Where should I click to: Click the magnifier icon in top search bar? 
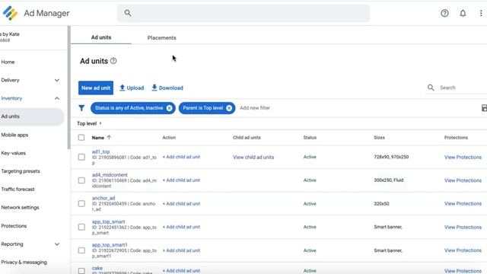pos(128,13)
